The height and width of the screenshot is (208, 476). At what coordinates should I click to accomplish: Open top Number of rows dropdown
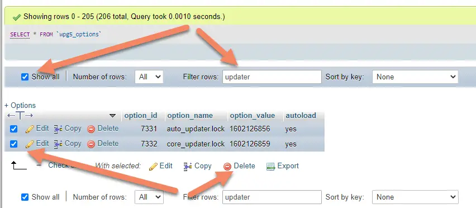[x=149, y=77]
